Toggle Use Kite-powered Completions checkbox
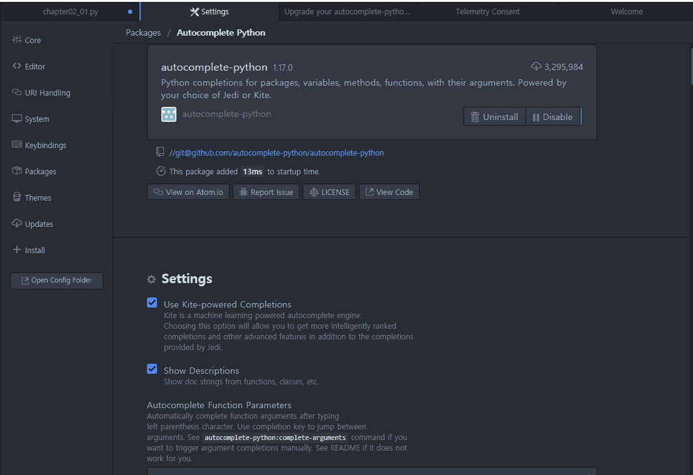This screenshot has height=475, width=693. [x=152, y=303]
